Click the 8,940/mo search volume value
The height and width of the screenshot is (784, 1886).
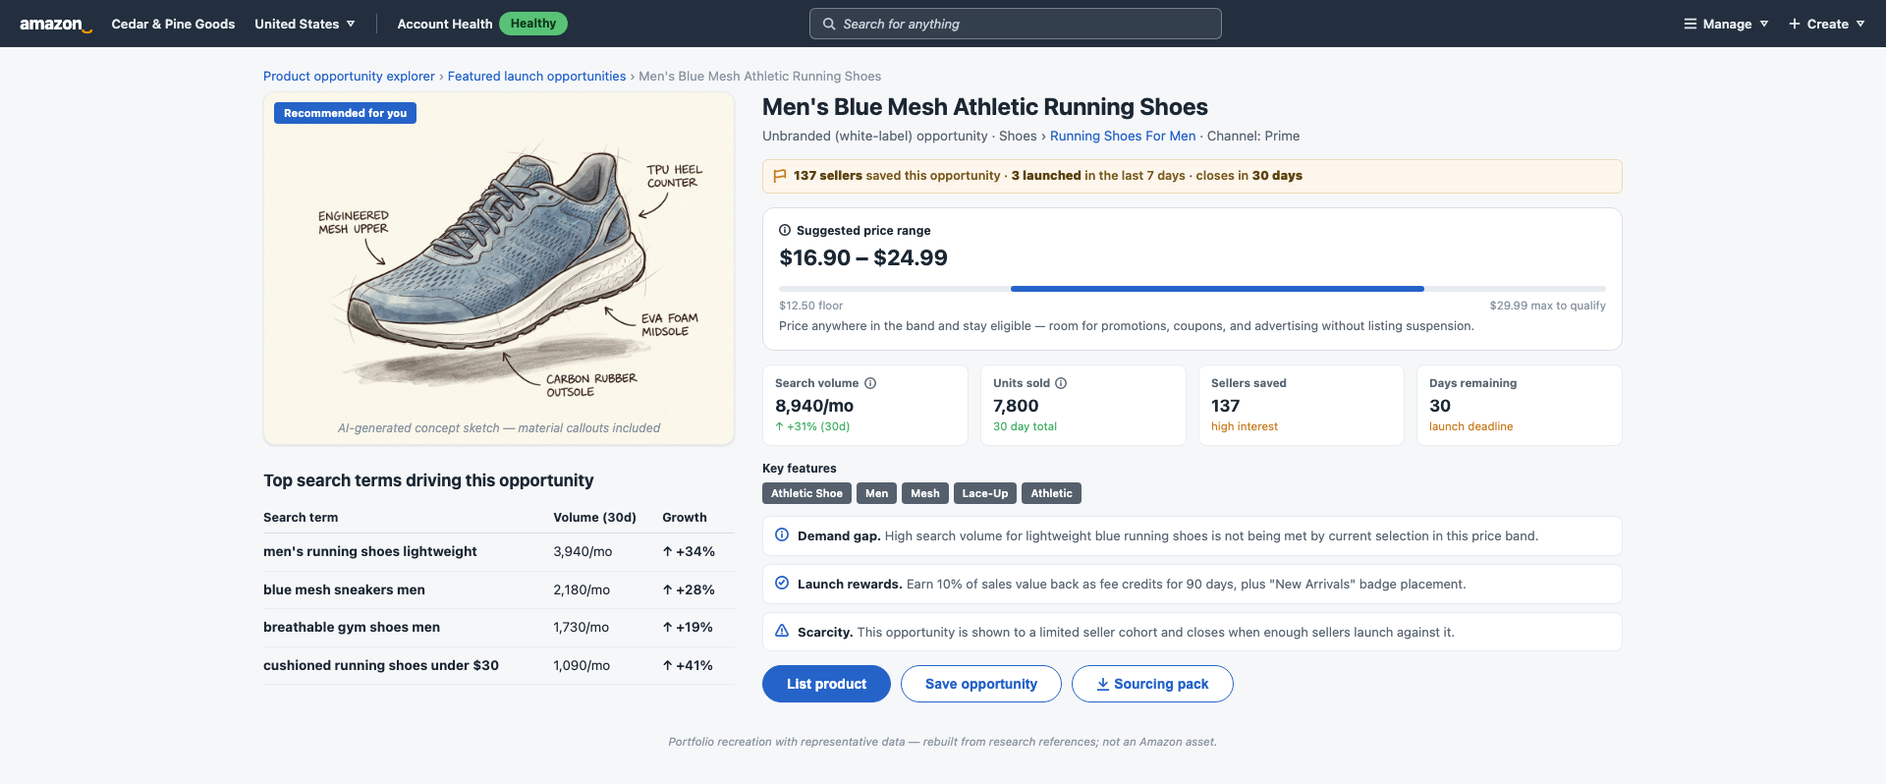(x=814, y=406)
